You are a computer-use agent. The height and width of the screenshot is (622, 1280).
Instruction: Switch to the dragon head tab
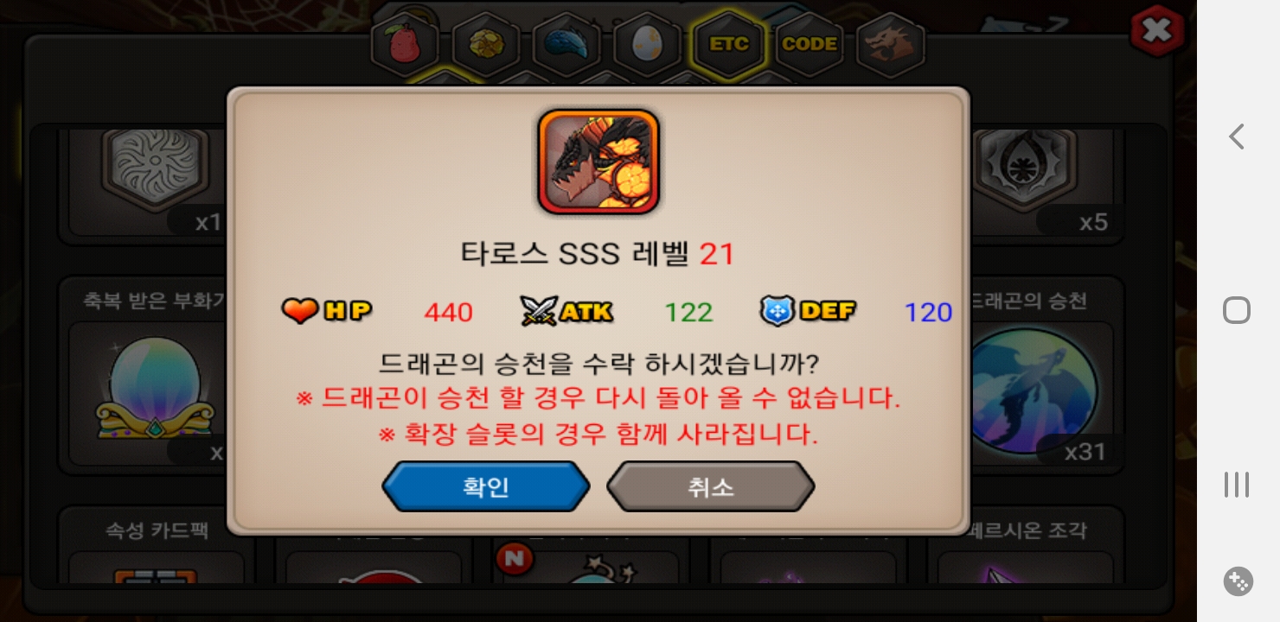click(891, 45)
